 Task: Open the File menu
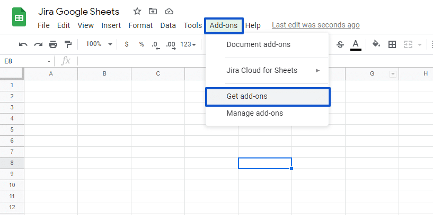click(x=43, y=25)
